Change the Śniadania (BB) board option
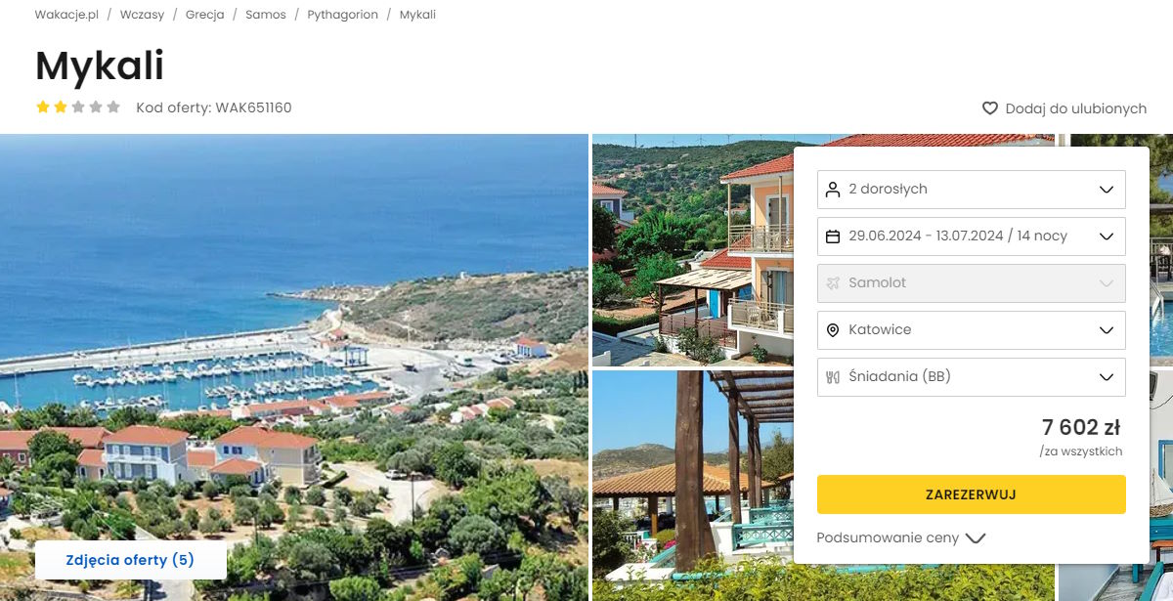 pos(971,377)
